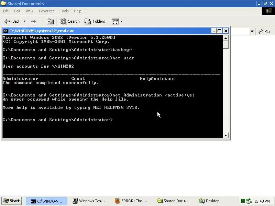This screenshot has width=275, height=206.
Task: Close the Shared Documents window
Action: click(272, 3)
